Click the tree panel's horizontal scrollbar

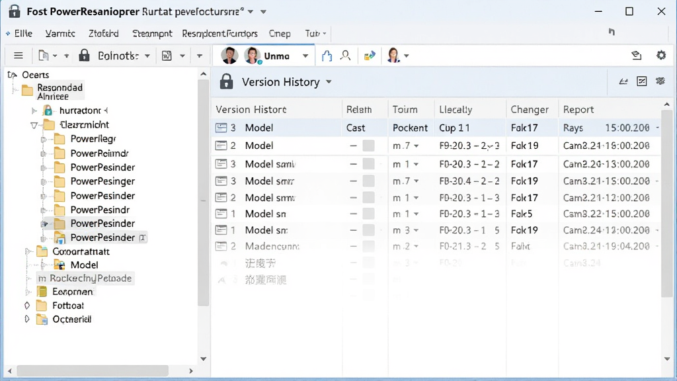93,370
